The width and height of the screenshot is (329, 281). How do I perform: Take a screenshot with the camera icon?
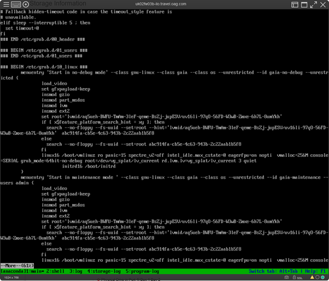286,277
